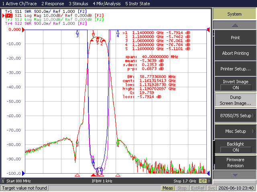The width and height of the screenshot is (257, 192).
Task: Select trace Tr4 S22 SWR label
Action: pos(46,24)
